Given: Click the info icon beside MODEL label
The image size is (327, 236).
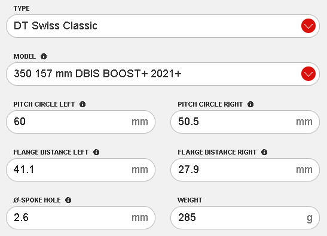Looking at the screenshot, I should [44, 56].
